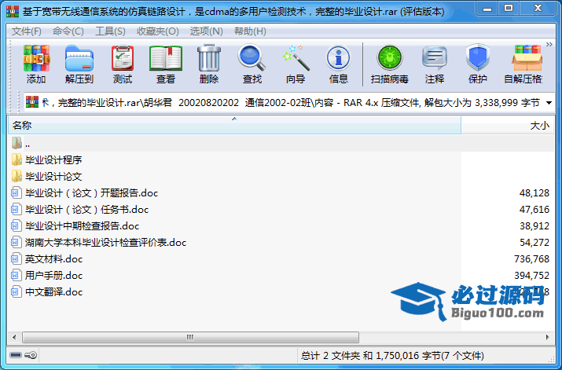Click the 删除 (Delete) trash icon

pyautogui.click(x=208, y=64)
